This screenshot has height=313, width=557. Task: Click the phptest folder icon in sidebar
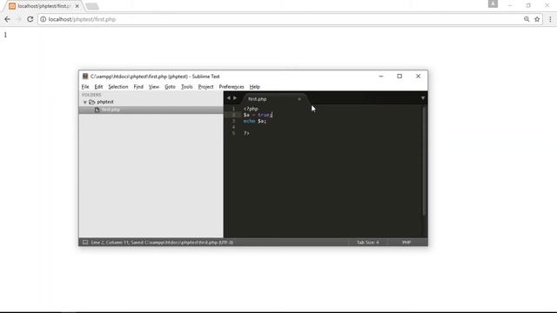[x=92, y=102]
